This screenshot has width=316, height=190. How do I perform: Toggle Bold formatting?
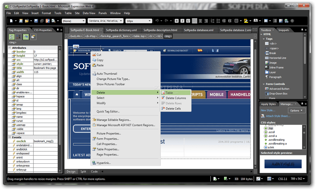pyautogui.click(x=177, y=21)
